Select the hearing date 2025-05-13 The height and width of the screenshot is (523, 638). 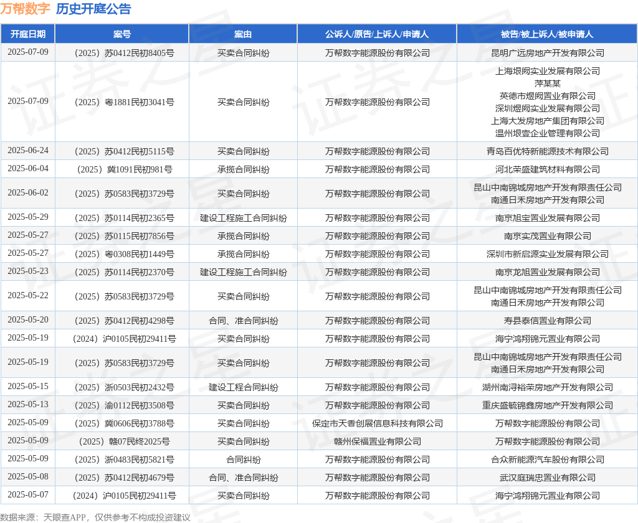(27, 405)
